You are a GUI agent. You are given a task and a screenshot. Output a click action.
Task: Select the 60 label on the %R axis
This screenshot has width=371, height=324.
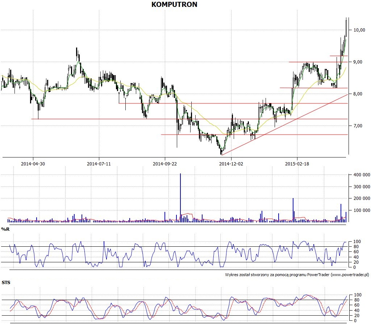pyautogui.click(x=356, y=252)
